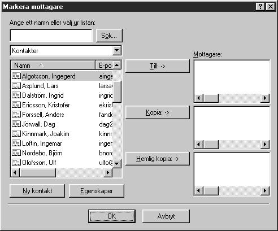
Task: Click the contact icon beside Forssell, Anders
Action: 16,115
